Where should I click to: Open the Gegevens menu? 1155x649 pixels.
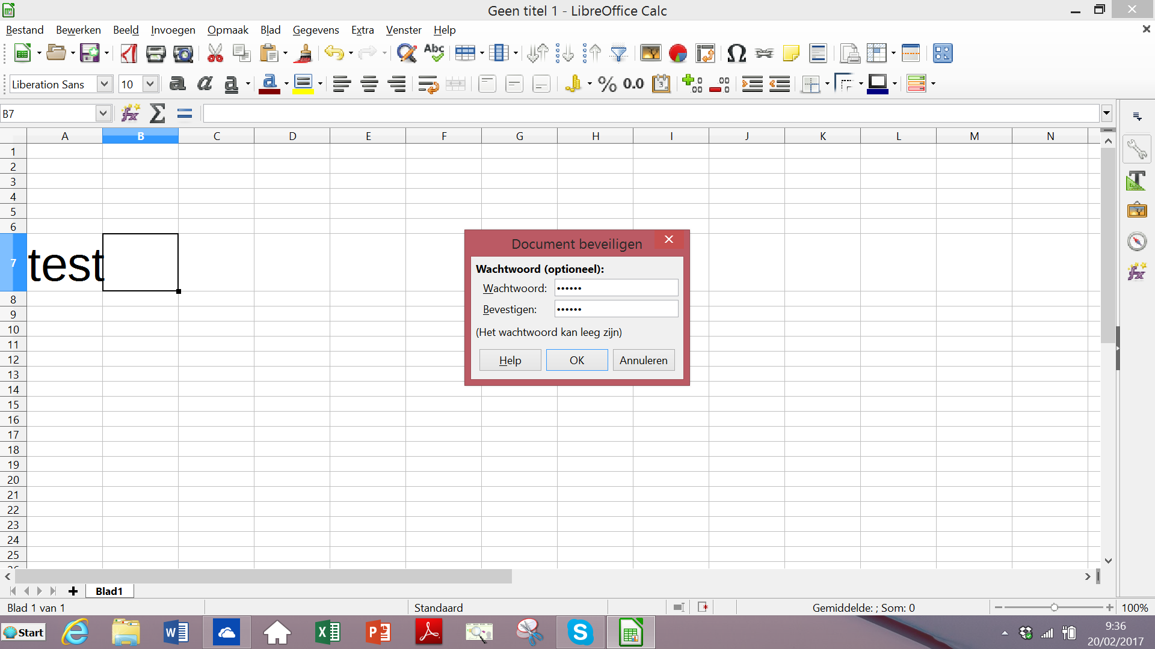click(x=315, y=30)
